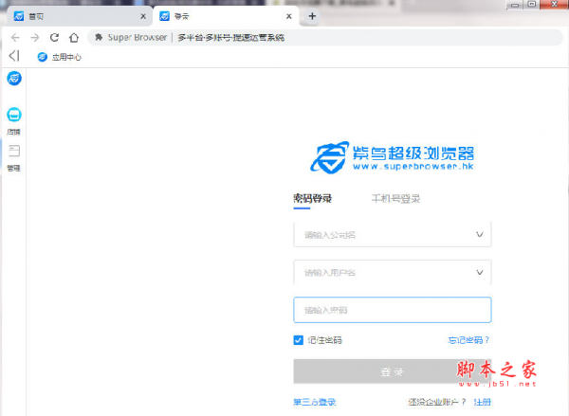Open 第三方登录 link
569x416 pixels.
tap(315, 402)
